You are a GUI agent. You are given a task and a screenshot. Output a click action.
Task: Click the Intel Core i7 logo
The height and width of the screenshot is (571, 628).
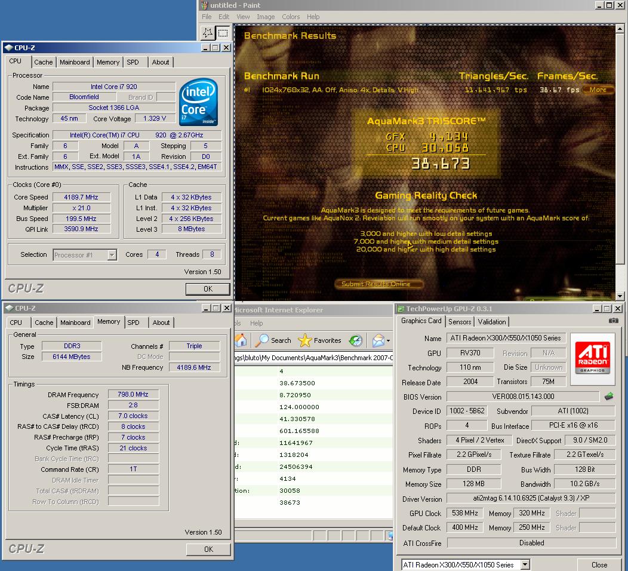(198, 102)
